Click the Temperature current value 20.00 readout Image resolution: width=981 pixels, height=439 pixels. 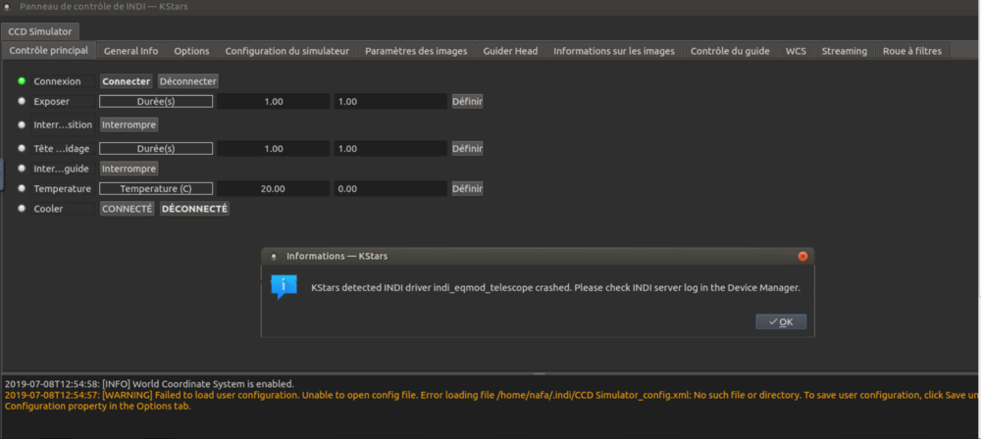pos(274,188)
